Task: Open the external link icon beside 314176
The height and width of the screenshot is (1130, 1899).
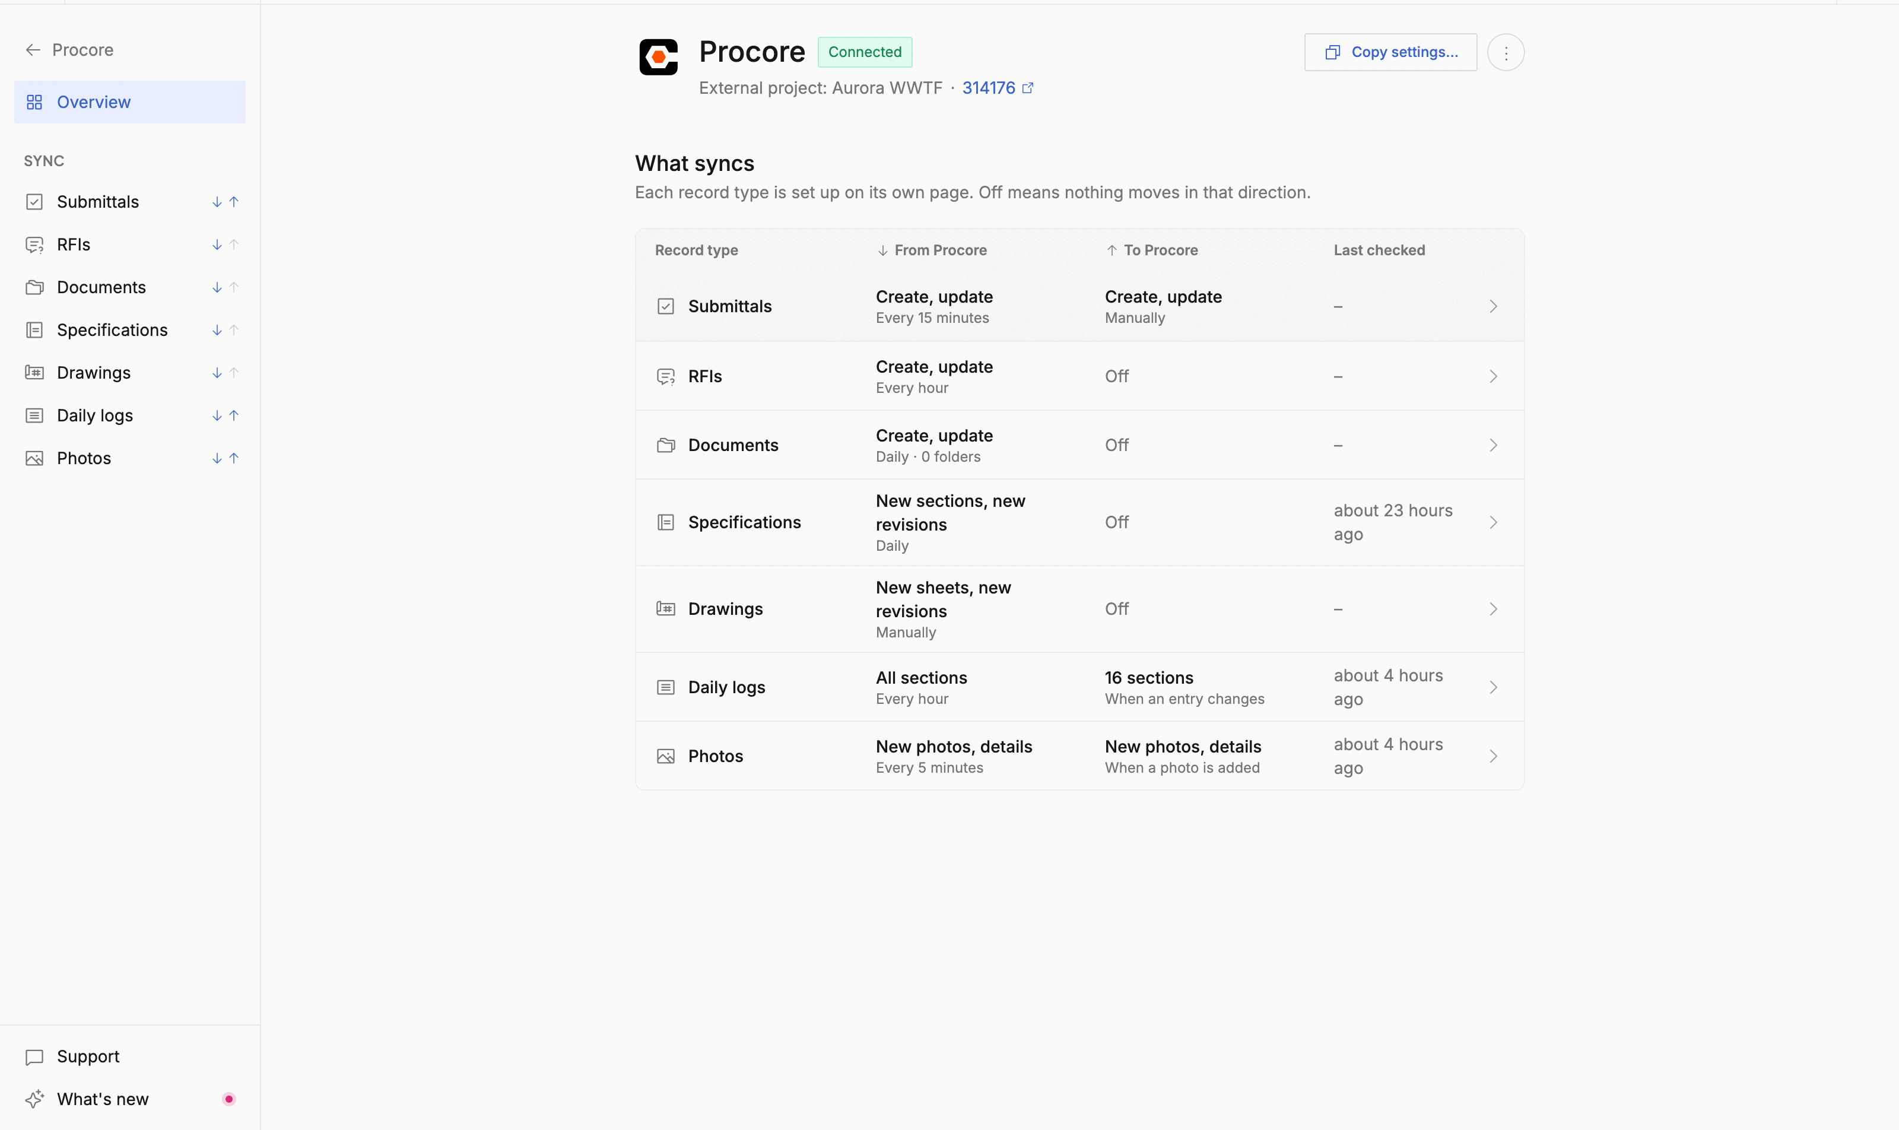Action: (x=1027, y=88)
